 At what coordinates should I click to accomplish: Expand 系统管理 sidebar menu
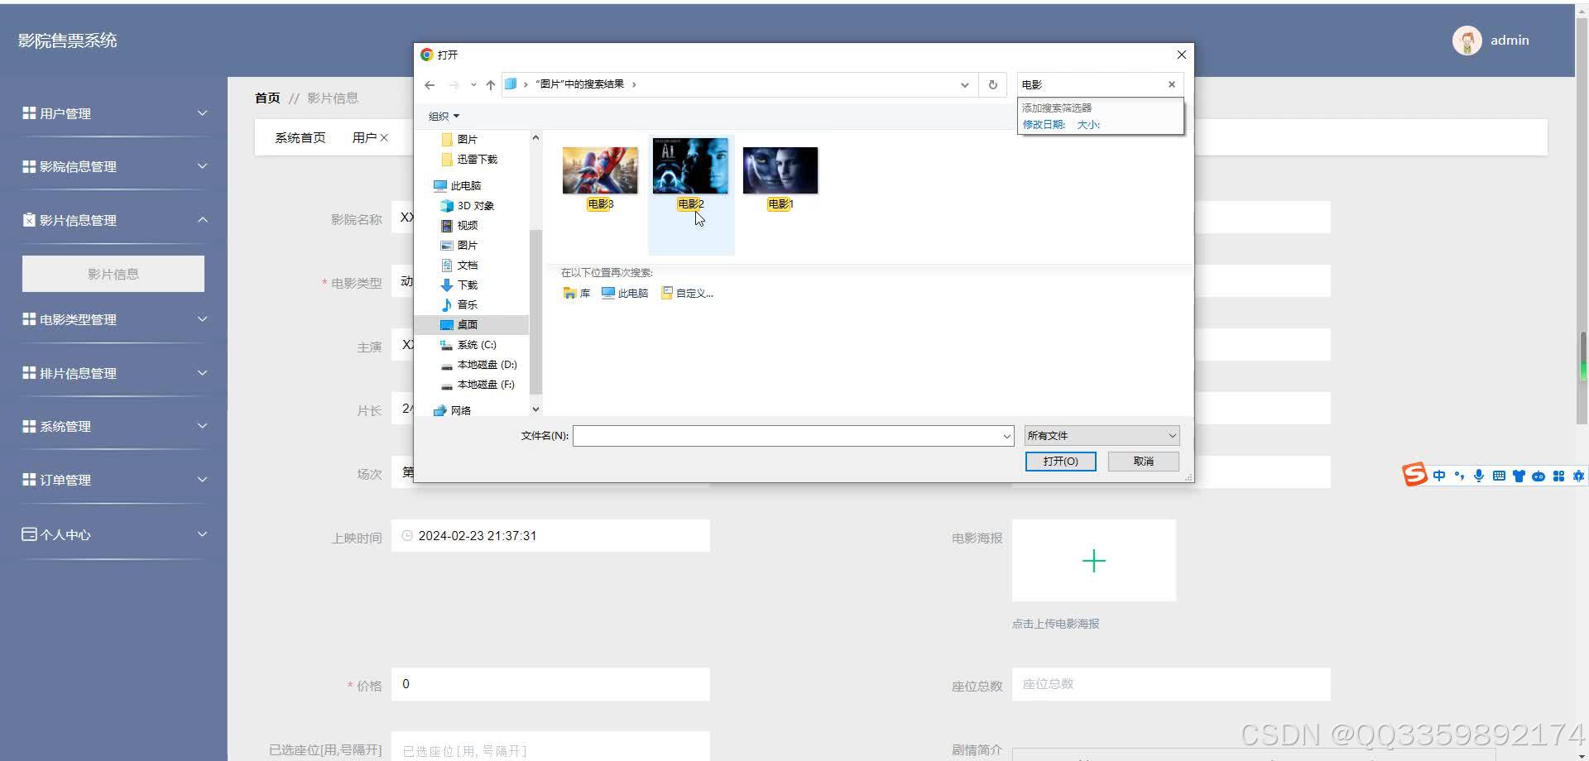[x=114, y=426]
